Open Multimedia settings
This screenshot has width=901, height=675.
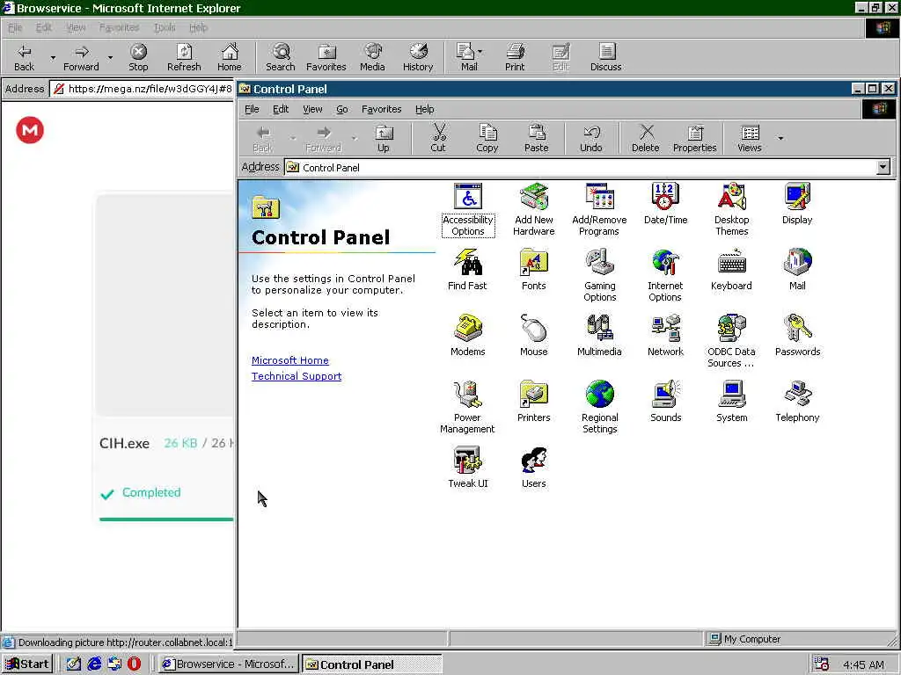click(x=599, y=336)
